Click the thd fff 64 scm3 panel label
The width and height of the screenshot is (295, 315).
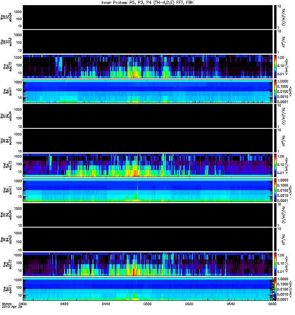click(6, 141)
